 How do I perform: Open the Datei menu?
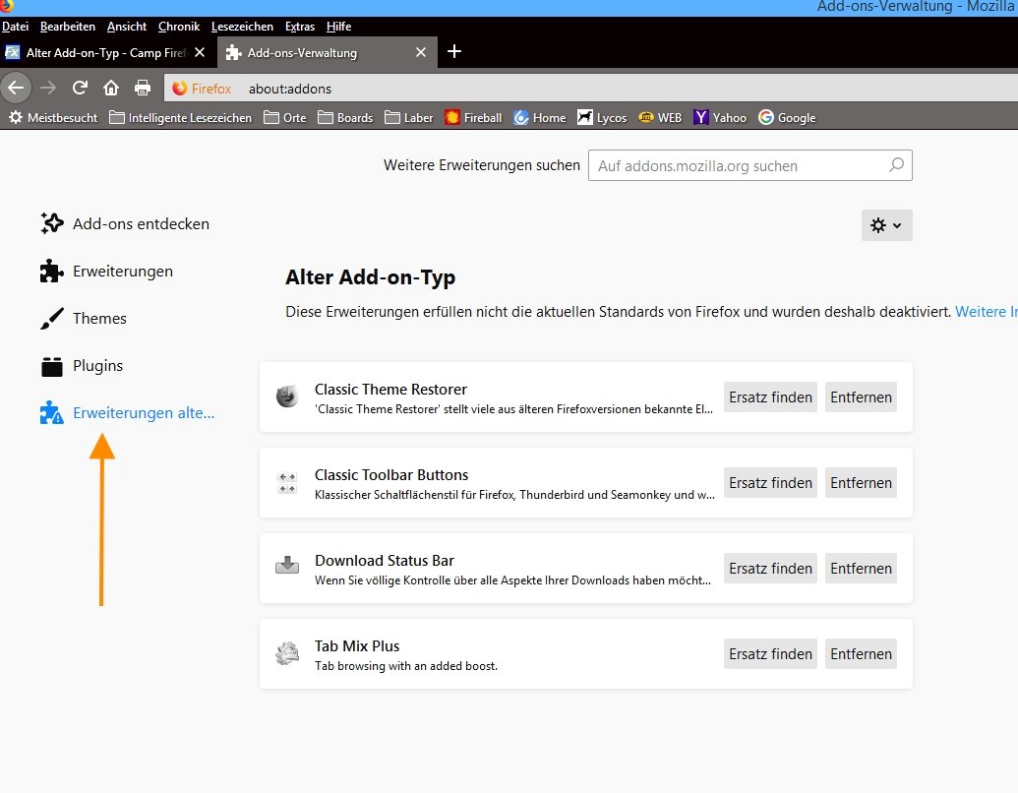tap(15, 27)
